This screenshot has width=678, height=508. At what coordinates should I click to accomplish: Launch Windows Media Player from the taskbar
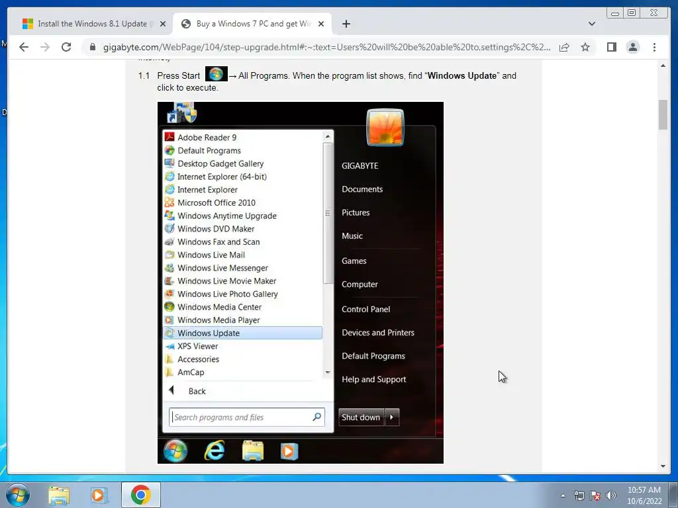tap(99, 495)
